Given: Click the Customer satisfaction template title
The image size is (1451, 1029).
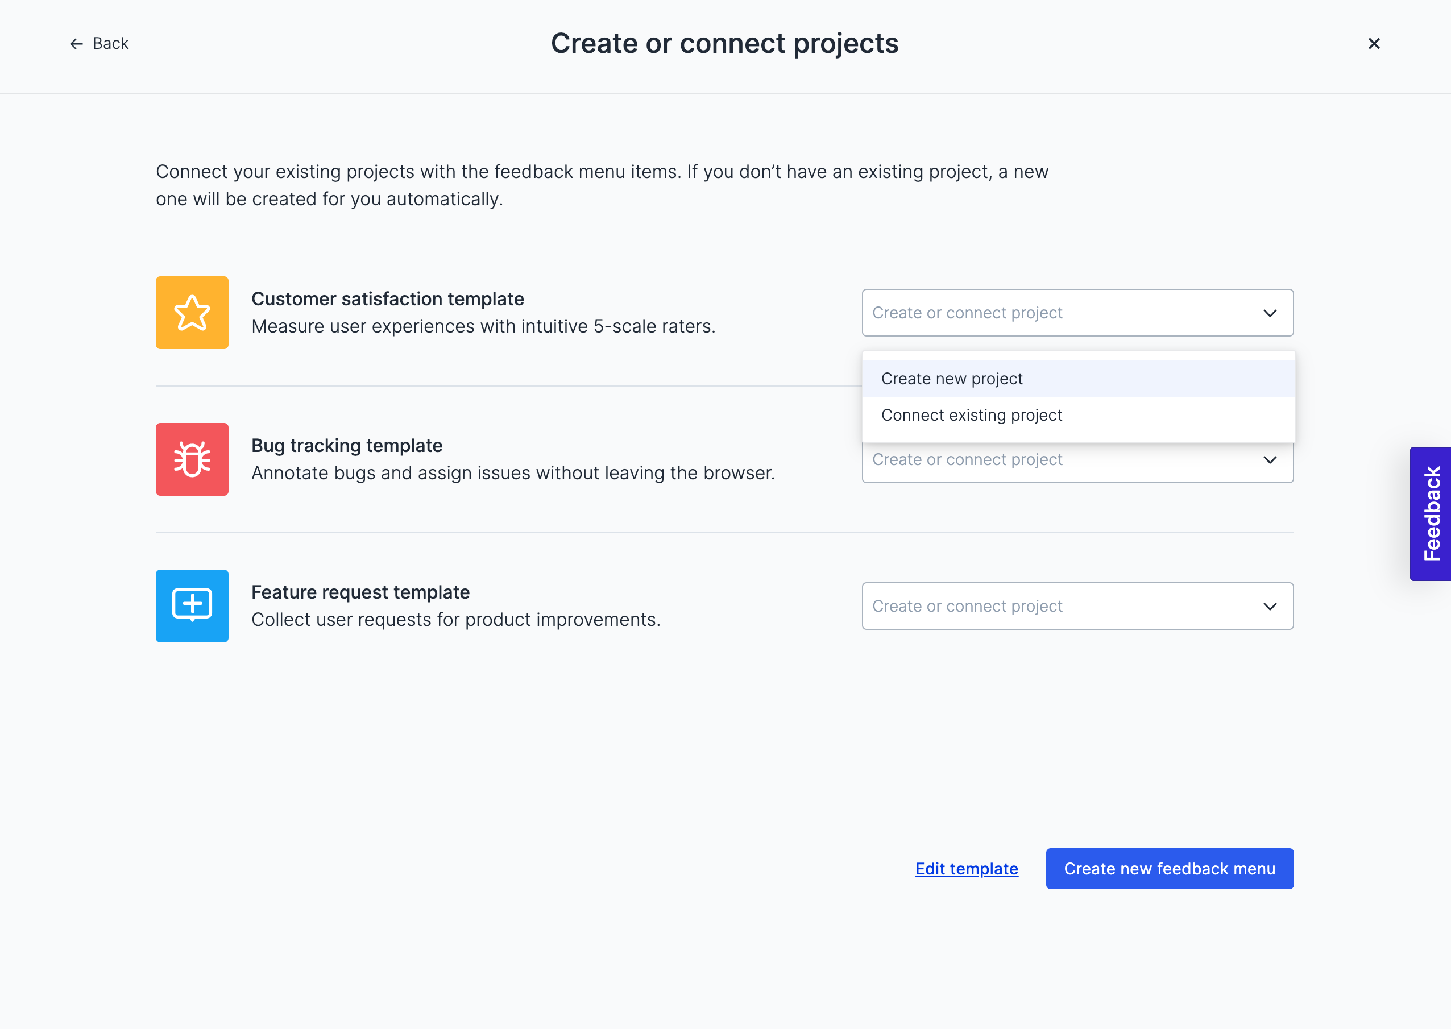Looking at the screenshot, I should pos(387,299).
